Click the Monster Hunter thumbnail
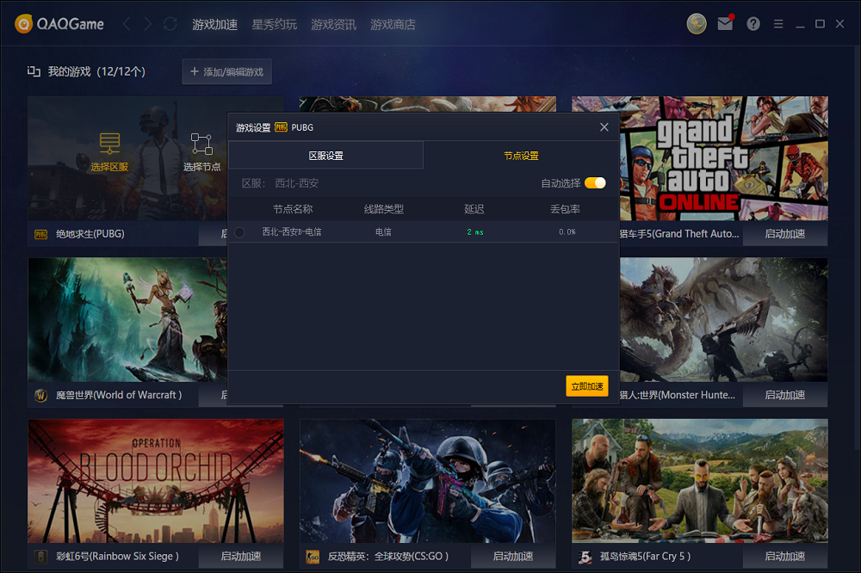Screen dimensions: 861x573 (724, 320)
